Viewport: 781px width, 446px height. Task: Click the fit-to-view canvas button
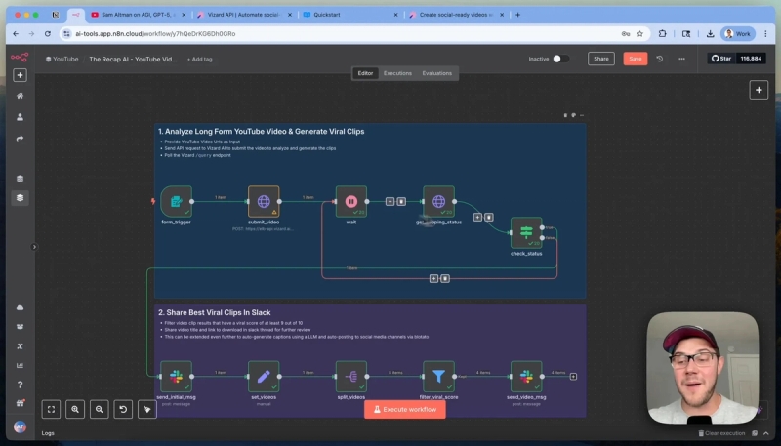click(x=51, y=409)
